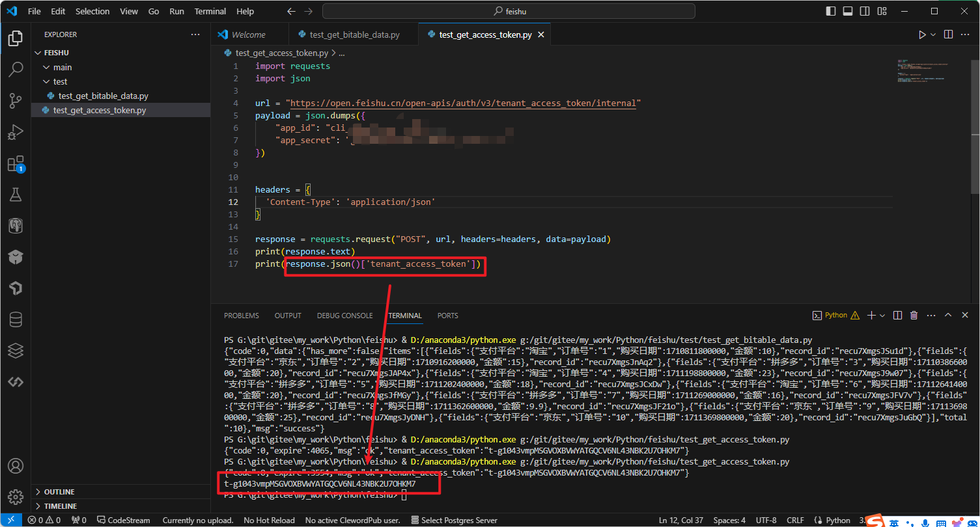Open the Testing flask view
This screenshot has height=527, width=980.
(x=16, y=195)
